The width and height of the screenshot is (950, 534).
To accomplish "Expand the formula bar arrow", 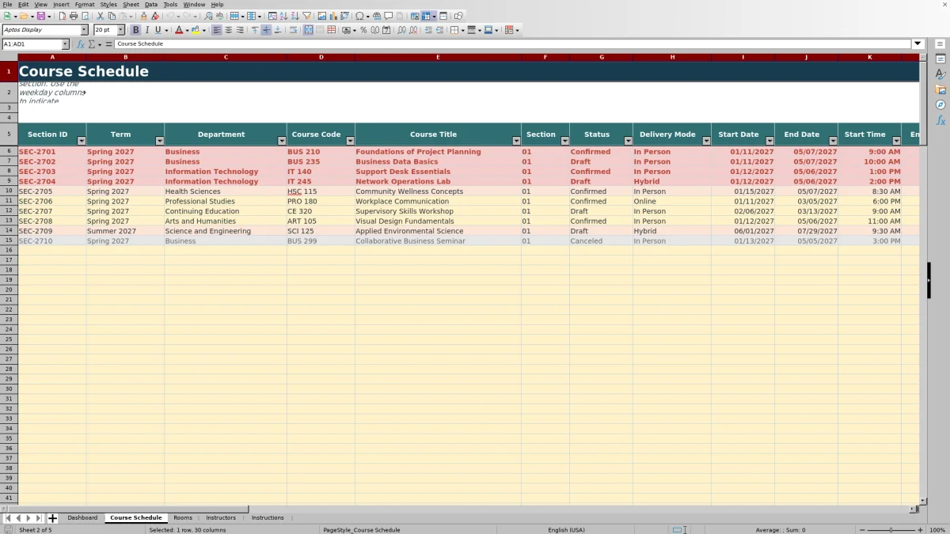I will coord(918,44).
